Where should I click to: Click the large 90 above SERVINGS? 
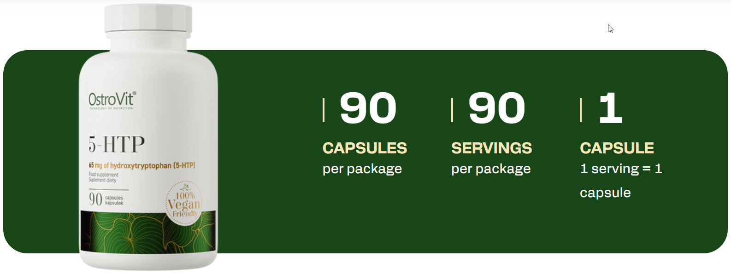coord(496,108)
